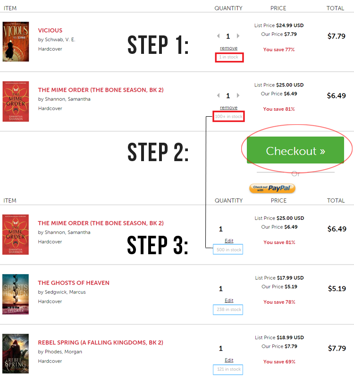The image size is (354, 378).
Task: Edit The Mime Order quantity in step 3
Action: [x=229, y=241]
